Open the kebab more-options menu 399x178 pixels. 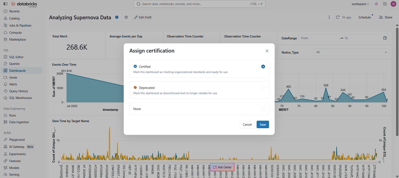coord(329,18)
